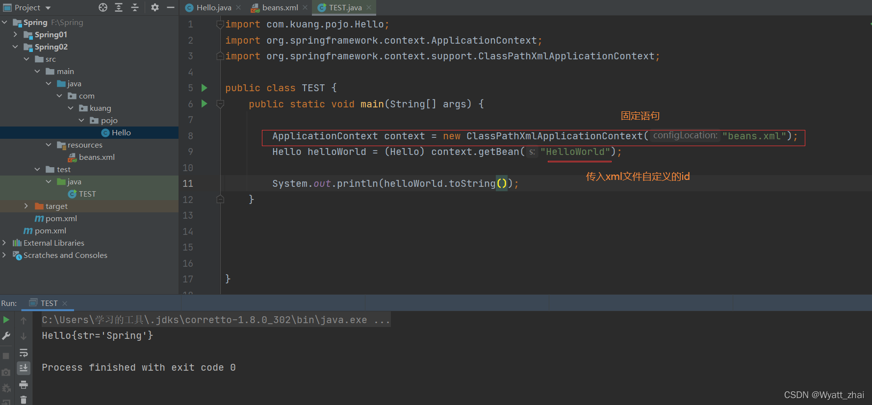
Task: Run the TEST class gutter arrow
Action: 205,88
